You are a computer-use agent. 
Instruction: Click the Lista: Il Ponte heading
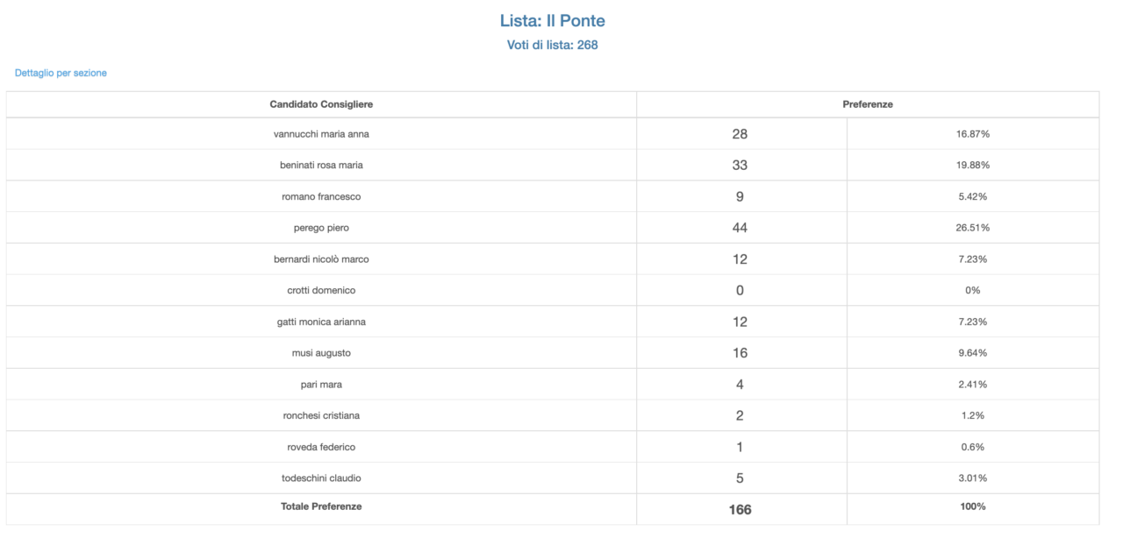coord(552,20)
